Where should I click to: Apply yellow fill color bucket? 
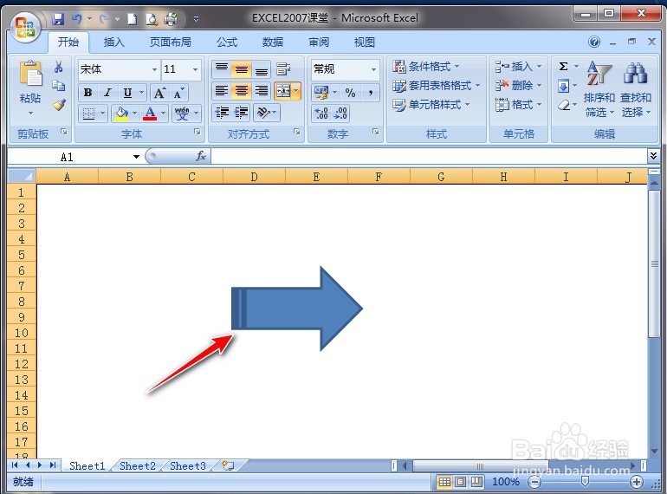click(121, 114)
